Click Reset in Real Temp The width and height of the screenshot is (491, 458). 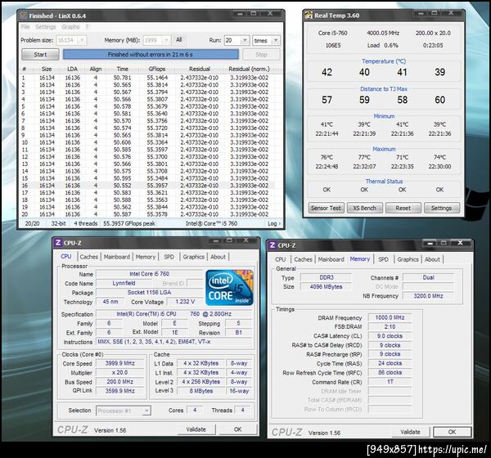tap(403, 208)
